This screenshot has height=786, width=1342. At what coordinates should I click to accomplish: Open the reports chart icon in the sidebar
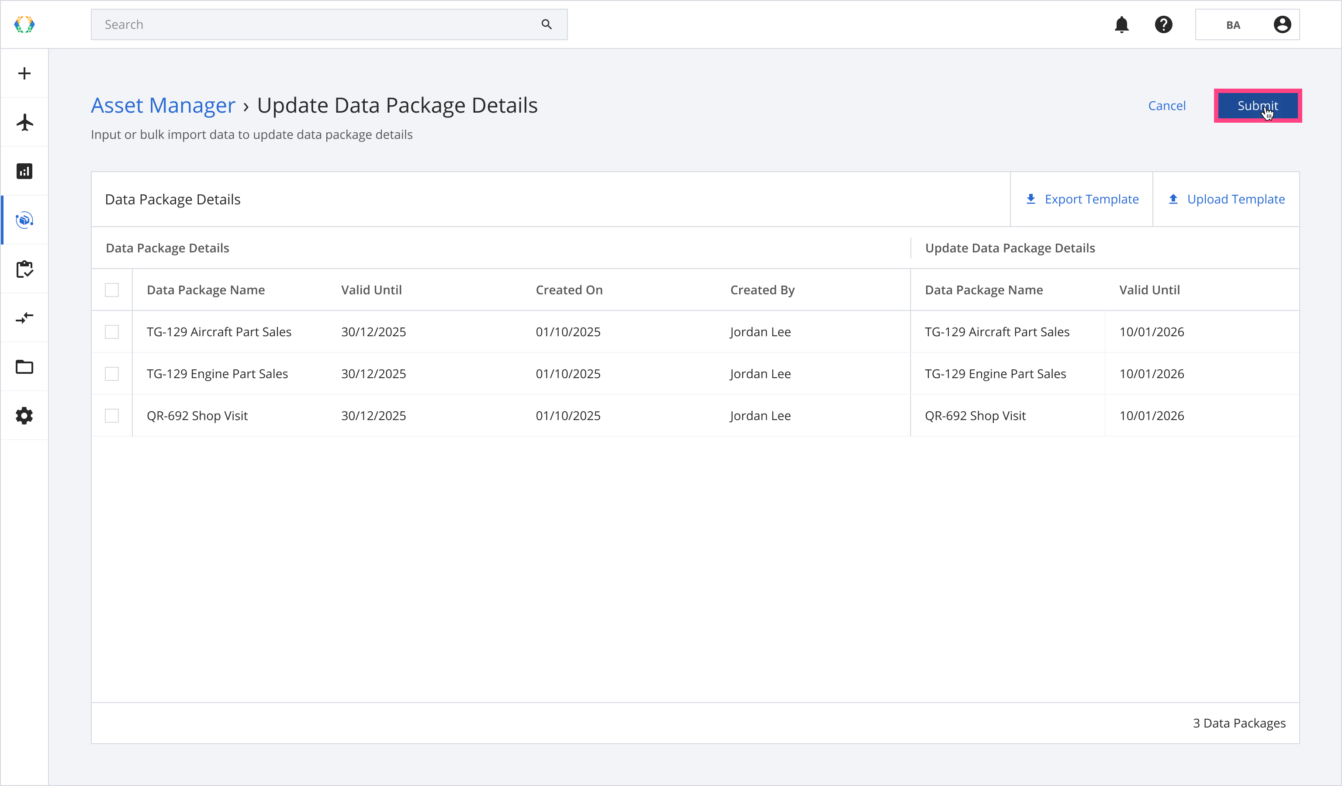click(x=24, y=171)
